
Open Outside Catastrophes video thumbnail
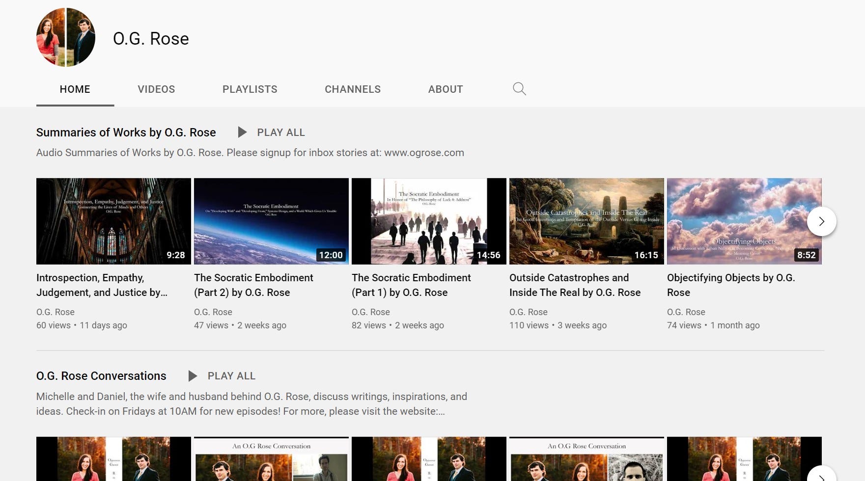[586, 221]
